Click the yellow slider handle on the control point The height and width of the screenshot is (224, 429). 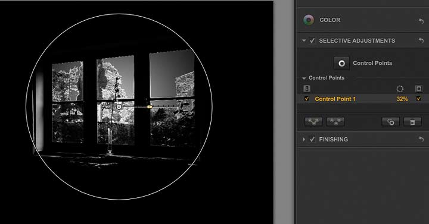point(150,107)
